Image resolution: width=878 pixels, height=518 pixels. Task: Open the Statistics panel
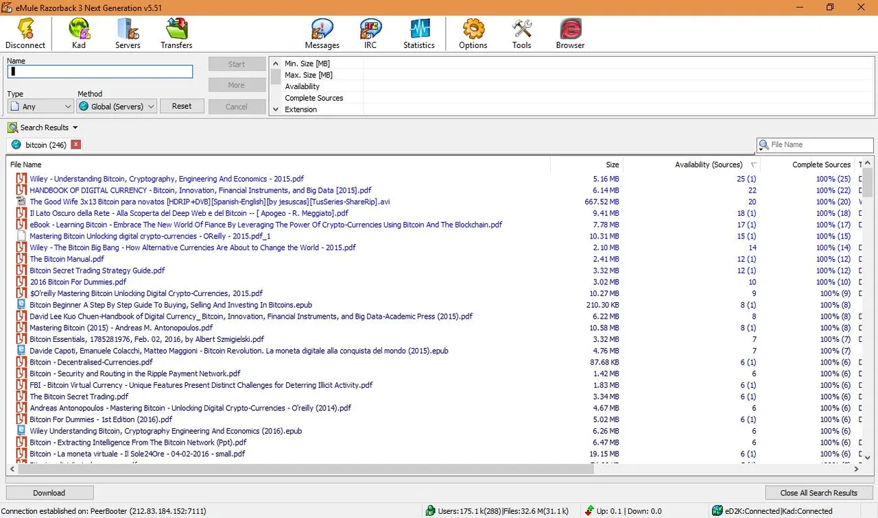tap(419, 33)
